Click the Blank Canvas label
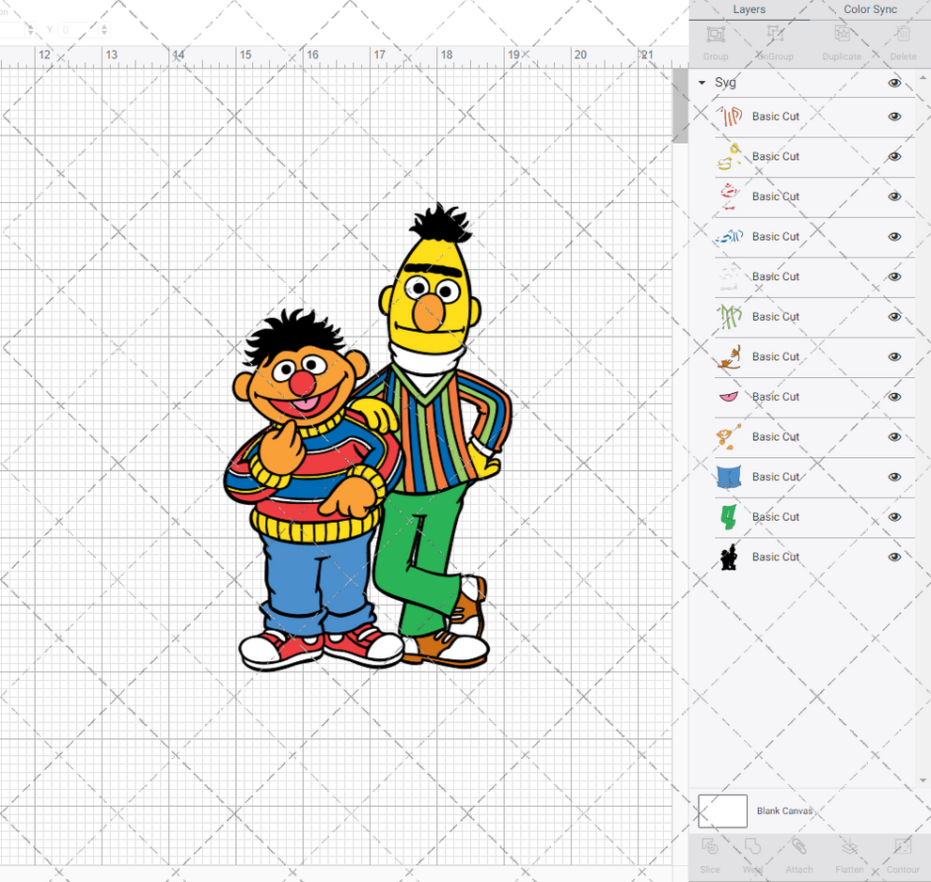 (x=785, y=811)
